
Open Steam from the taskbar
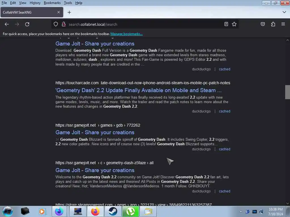point(113,211)
